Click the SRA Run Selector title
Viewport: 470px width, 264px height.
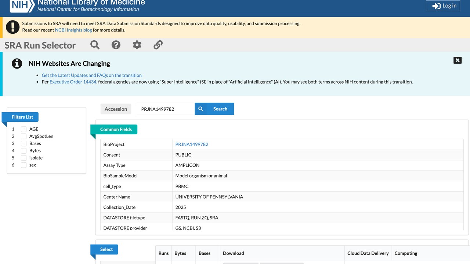point(40,45)
